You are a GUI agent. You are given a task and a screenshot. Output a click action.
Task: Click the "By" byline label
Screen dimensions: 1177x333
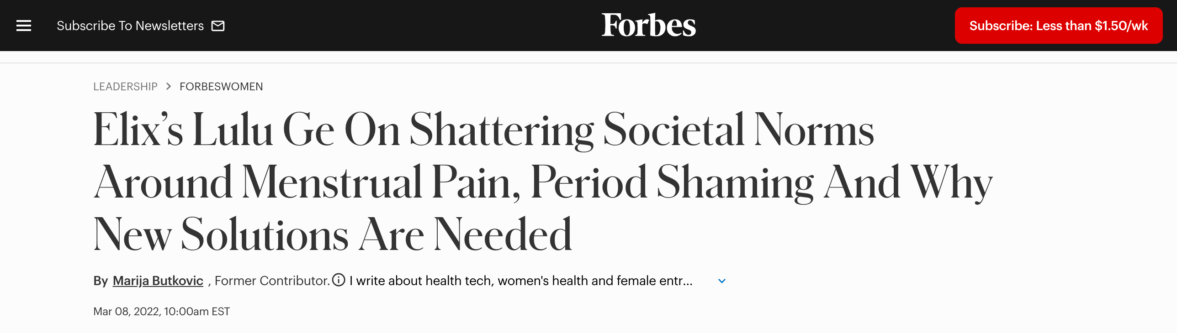point(101,281)
